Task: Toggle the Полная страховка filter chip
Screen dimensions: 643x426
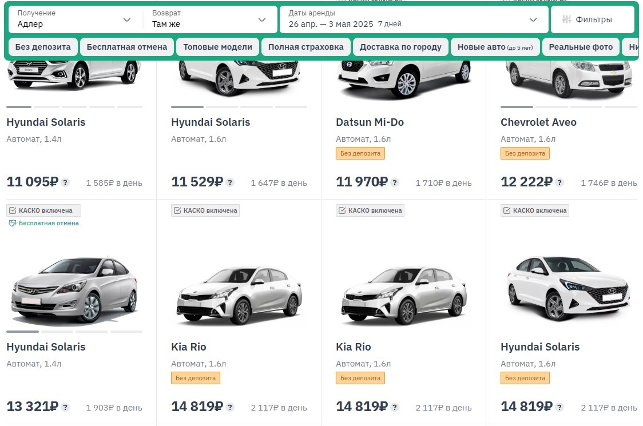Action: (306, 47)
